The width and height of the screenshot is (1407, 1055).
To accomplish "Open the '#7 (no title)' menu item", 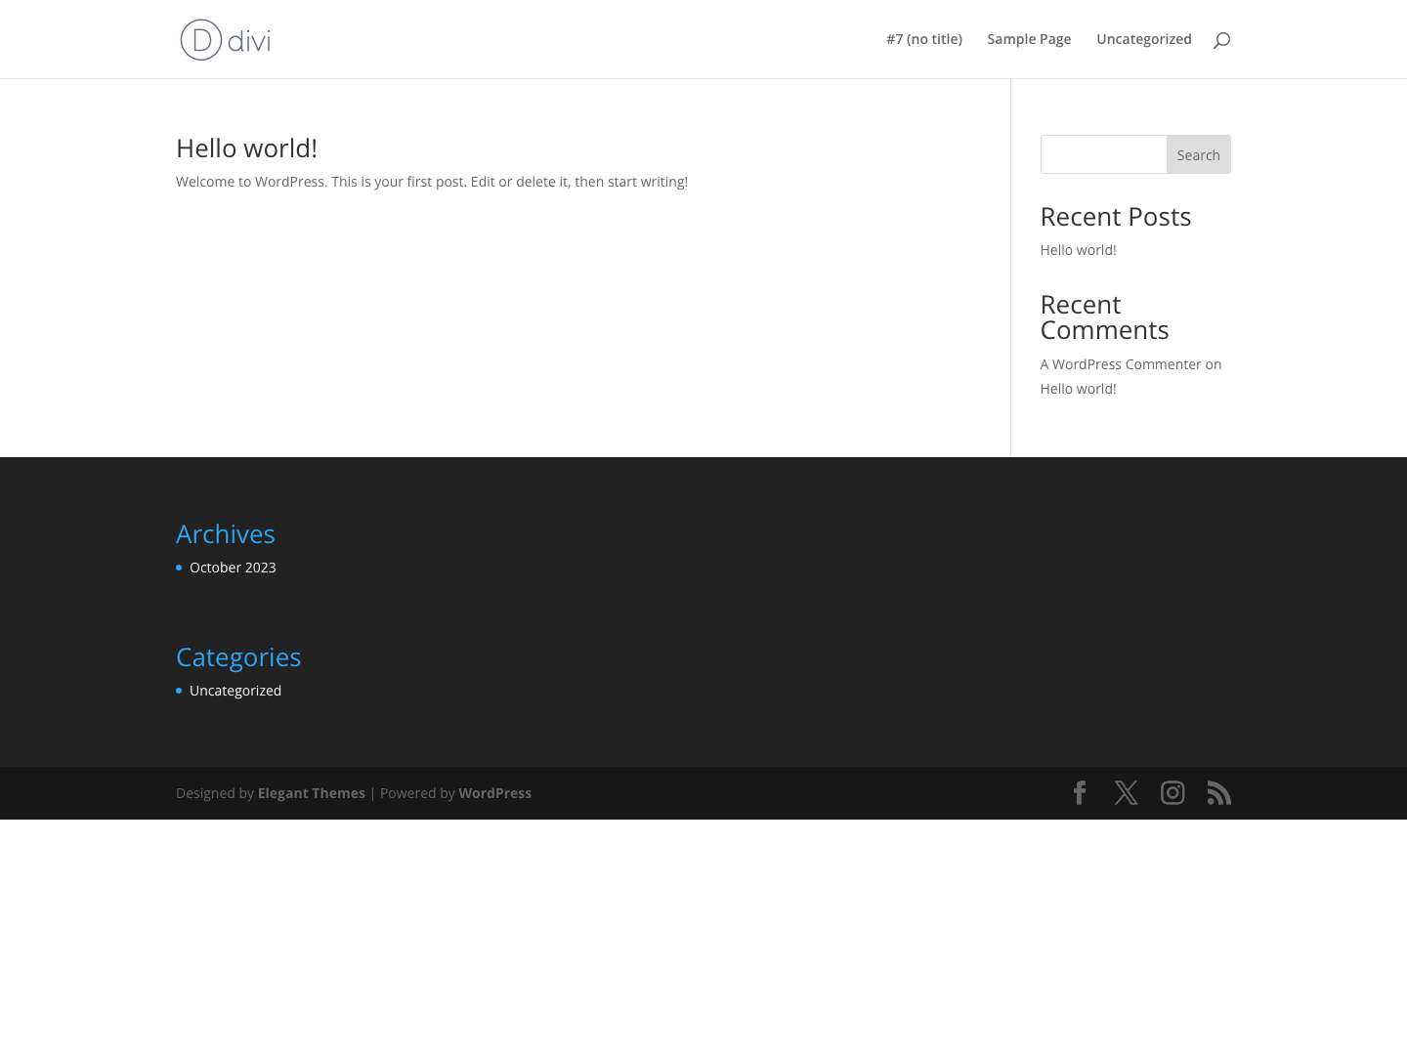I will (923, 39).
